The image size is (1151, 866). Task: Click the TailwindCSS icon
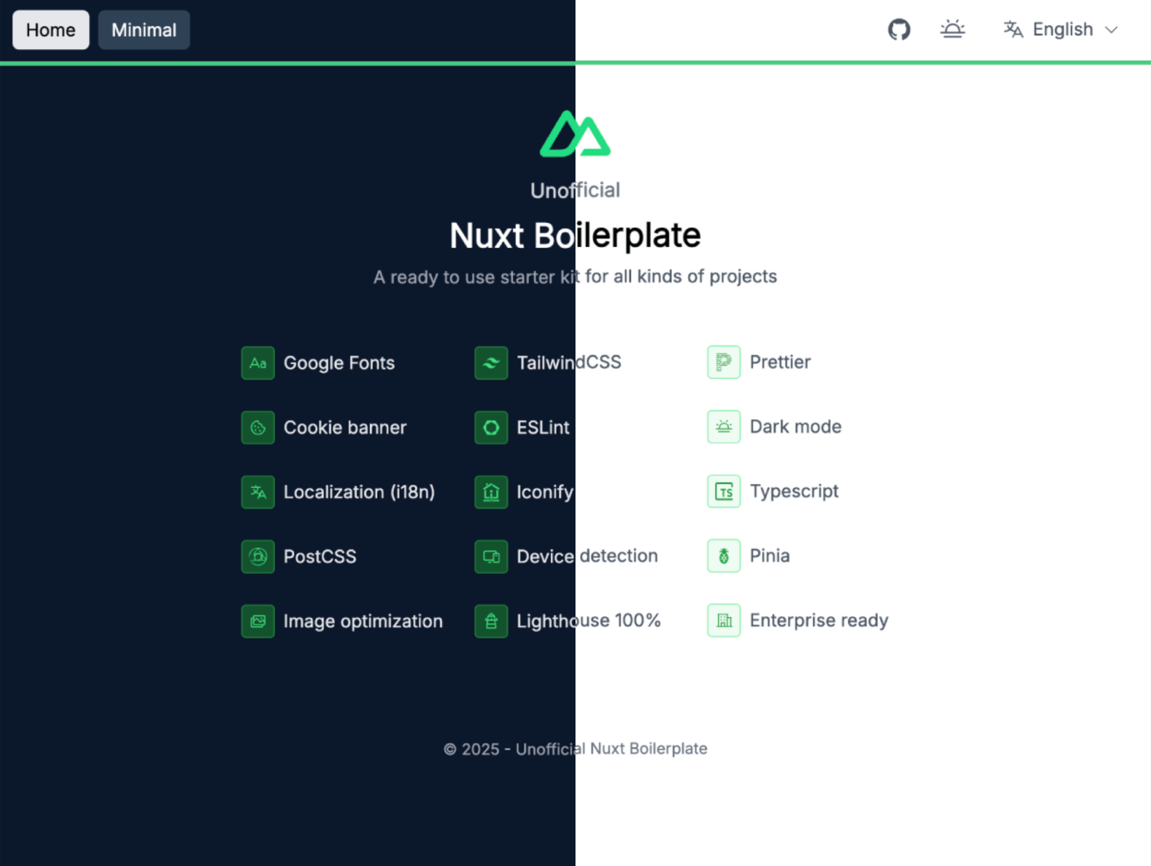pyautogui.click(x=491, y=363)
